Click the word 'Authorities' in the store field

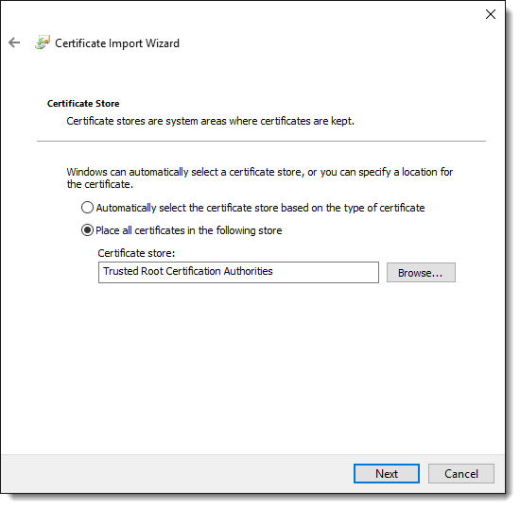[248, 271]
